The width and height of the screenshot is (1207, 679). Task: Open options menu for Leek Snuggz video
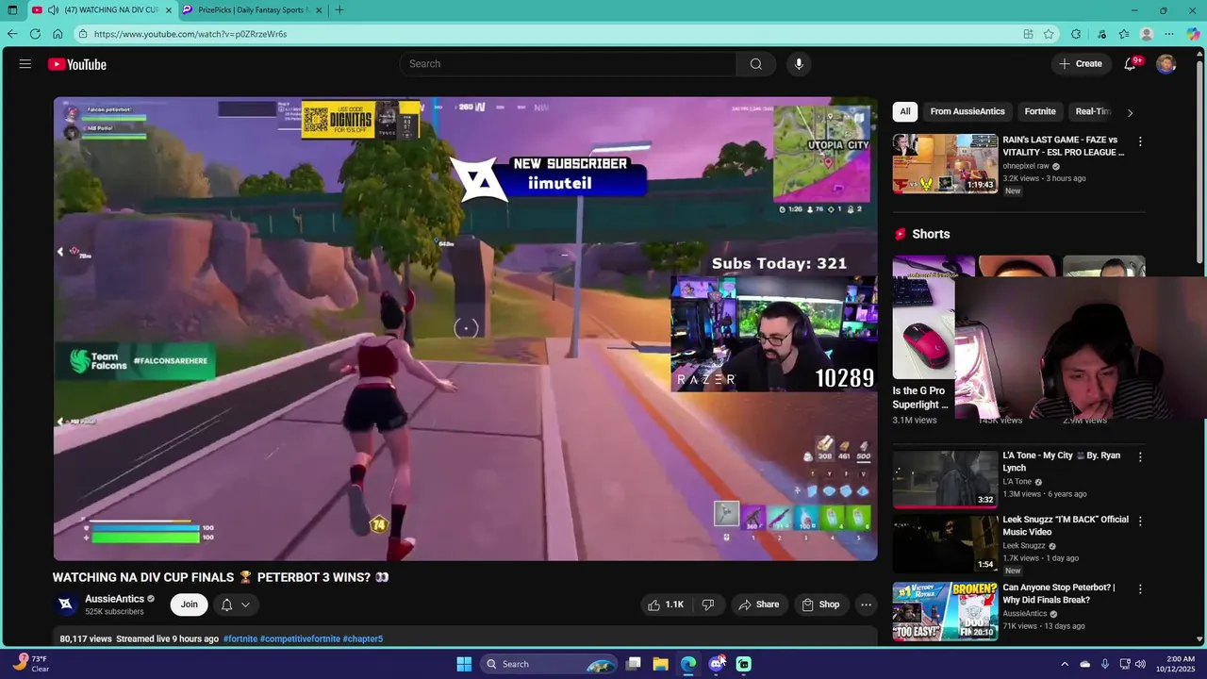point(1140,521)
